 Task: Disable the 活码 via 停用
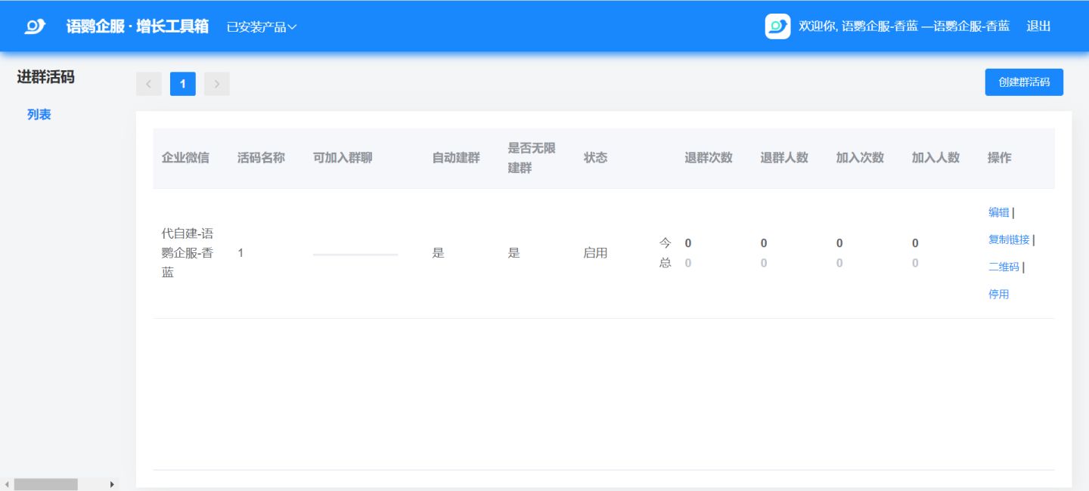(998, 294)
